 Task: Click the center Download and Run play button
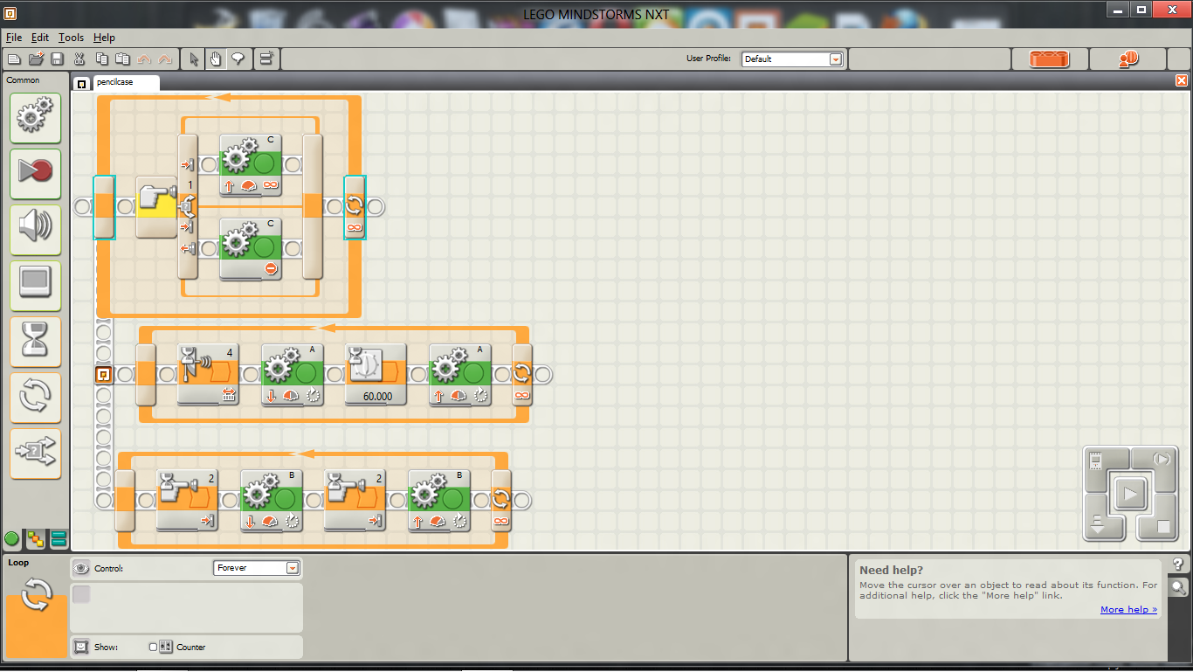point(1130,495)
